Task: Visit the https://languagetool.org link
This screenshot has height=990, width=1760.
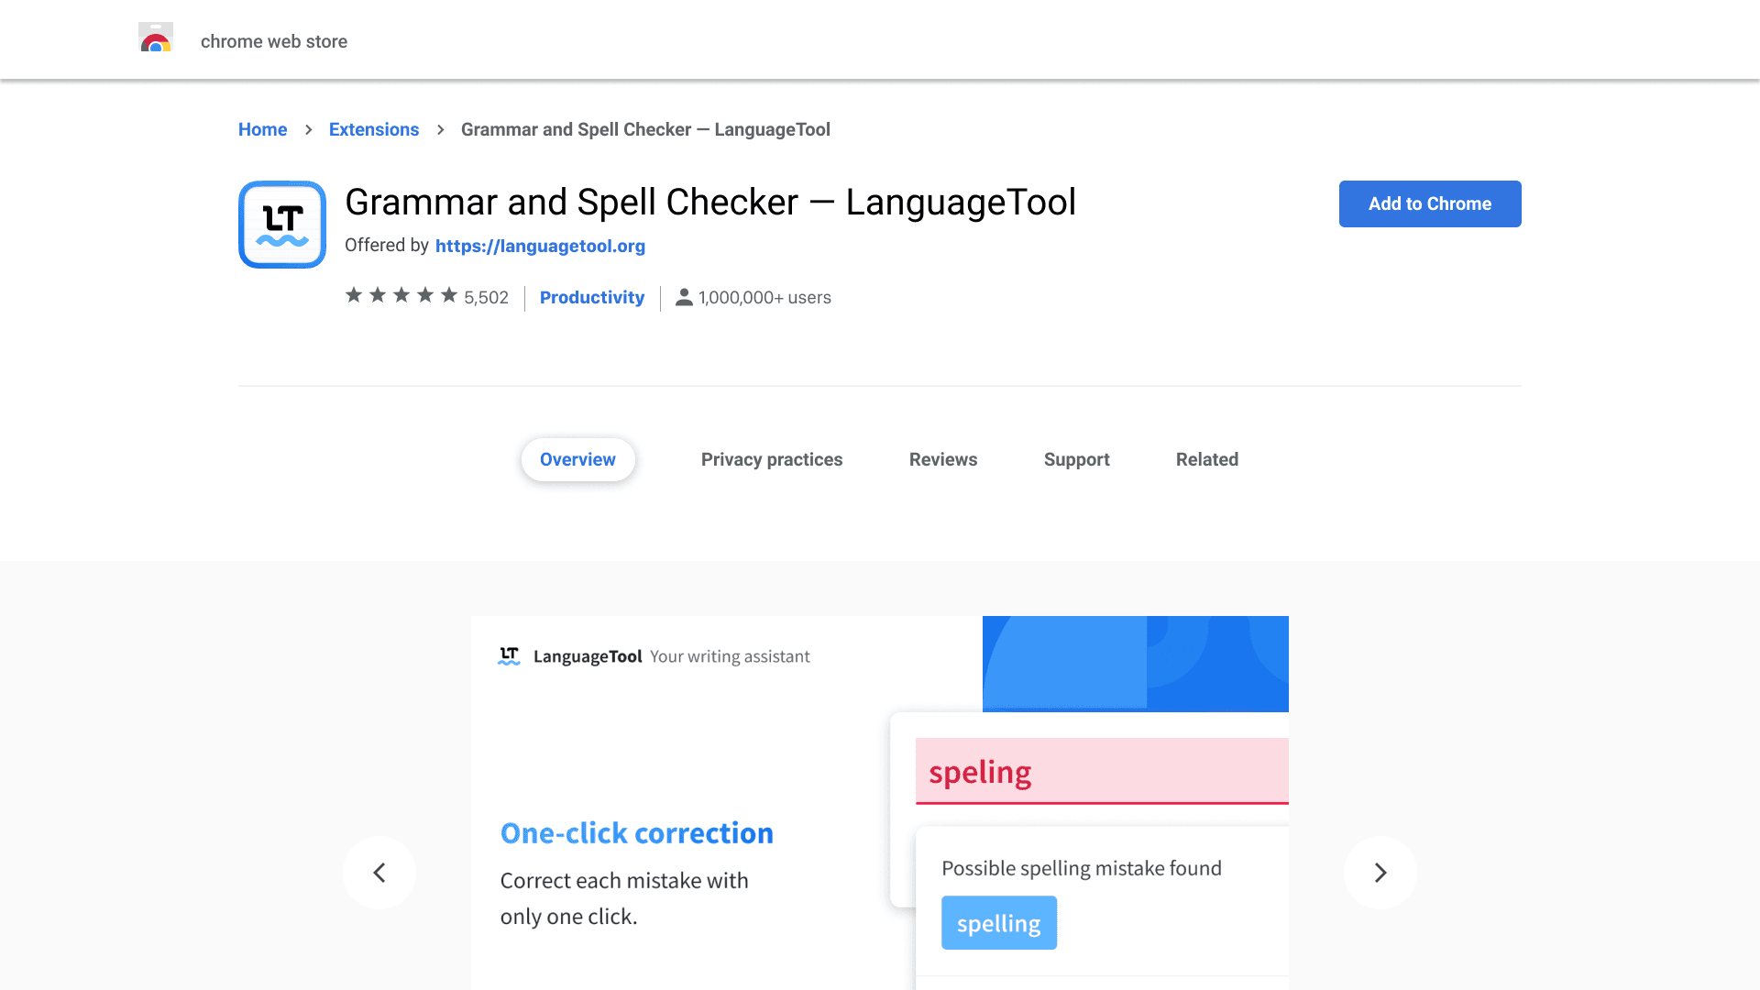Action: coord(540,246)
